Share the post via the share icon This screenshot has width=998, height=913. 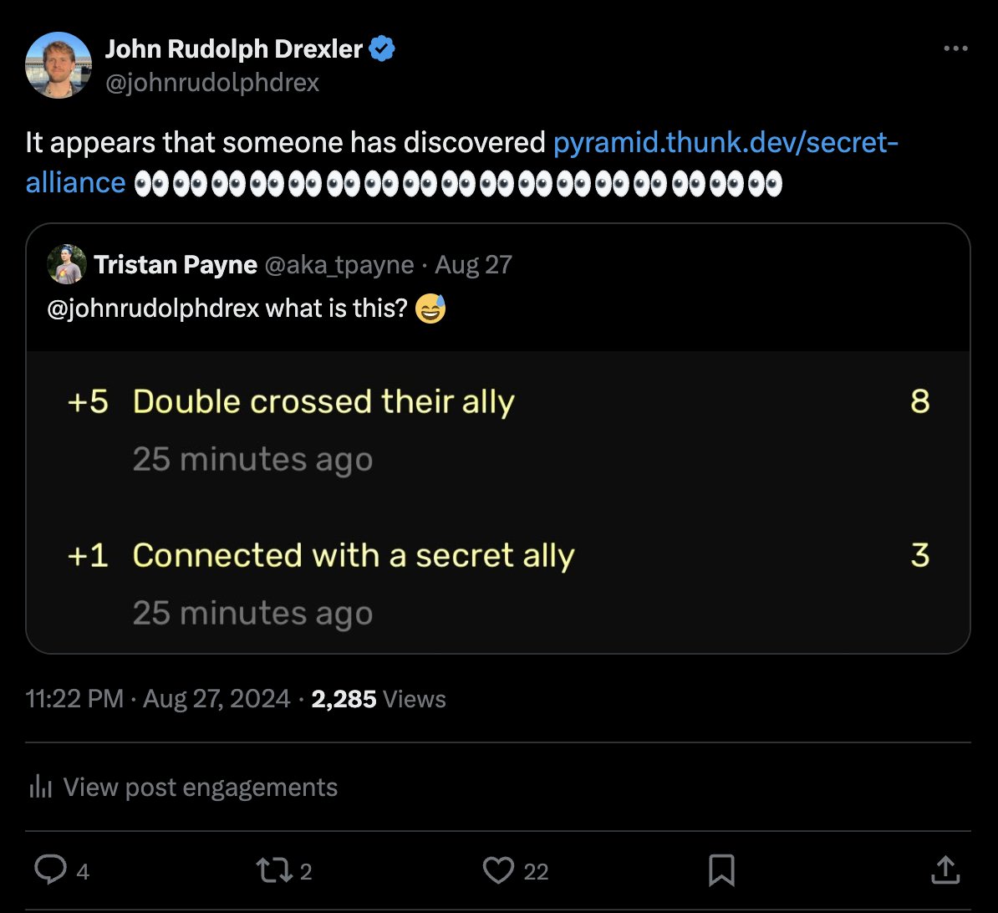(945, 870)
